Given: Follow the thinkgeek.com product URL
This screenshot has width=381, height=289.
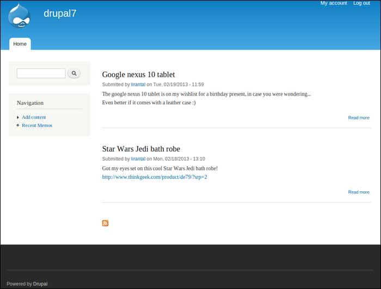Looking at the screenshot, I should [x=155, y=177].
